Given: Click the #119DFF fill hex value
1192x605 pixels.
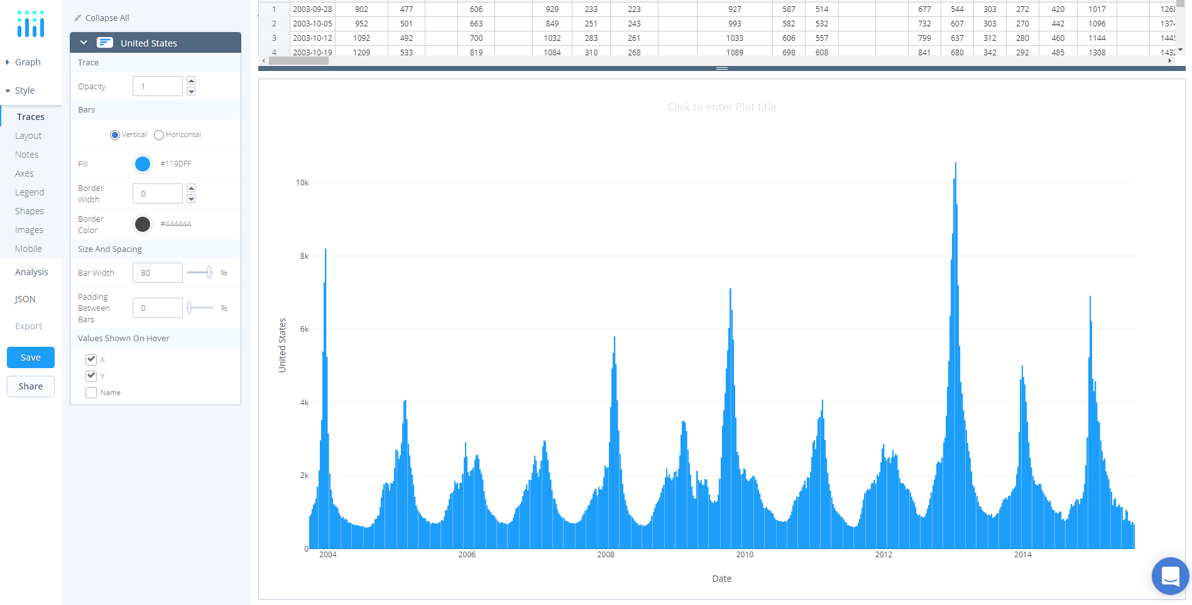Looking at the screenshot, I should [175, 164].
